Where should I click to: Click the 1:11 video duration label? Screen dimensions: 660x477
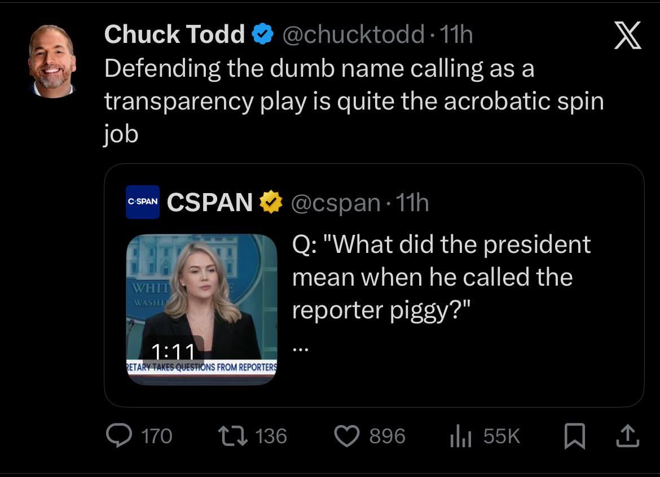(x=173, y=352)
